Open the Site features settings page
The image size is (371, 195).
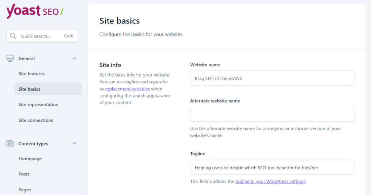[x=32, y=74]
